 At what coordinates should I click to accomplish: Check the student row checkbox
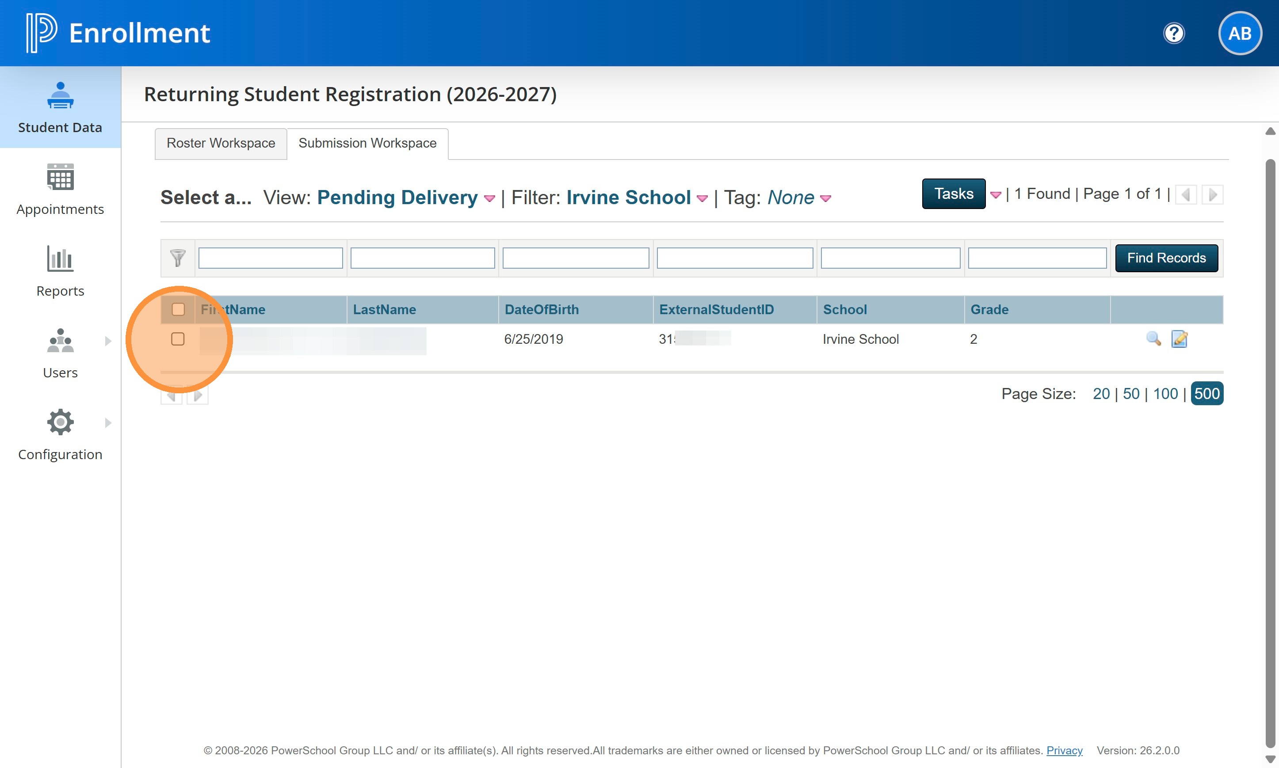coord(178,339)
